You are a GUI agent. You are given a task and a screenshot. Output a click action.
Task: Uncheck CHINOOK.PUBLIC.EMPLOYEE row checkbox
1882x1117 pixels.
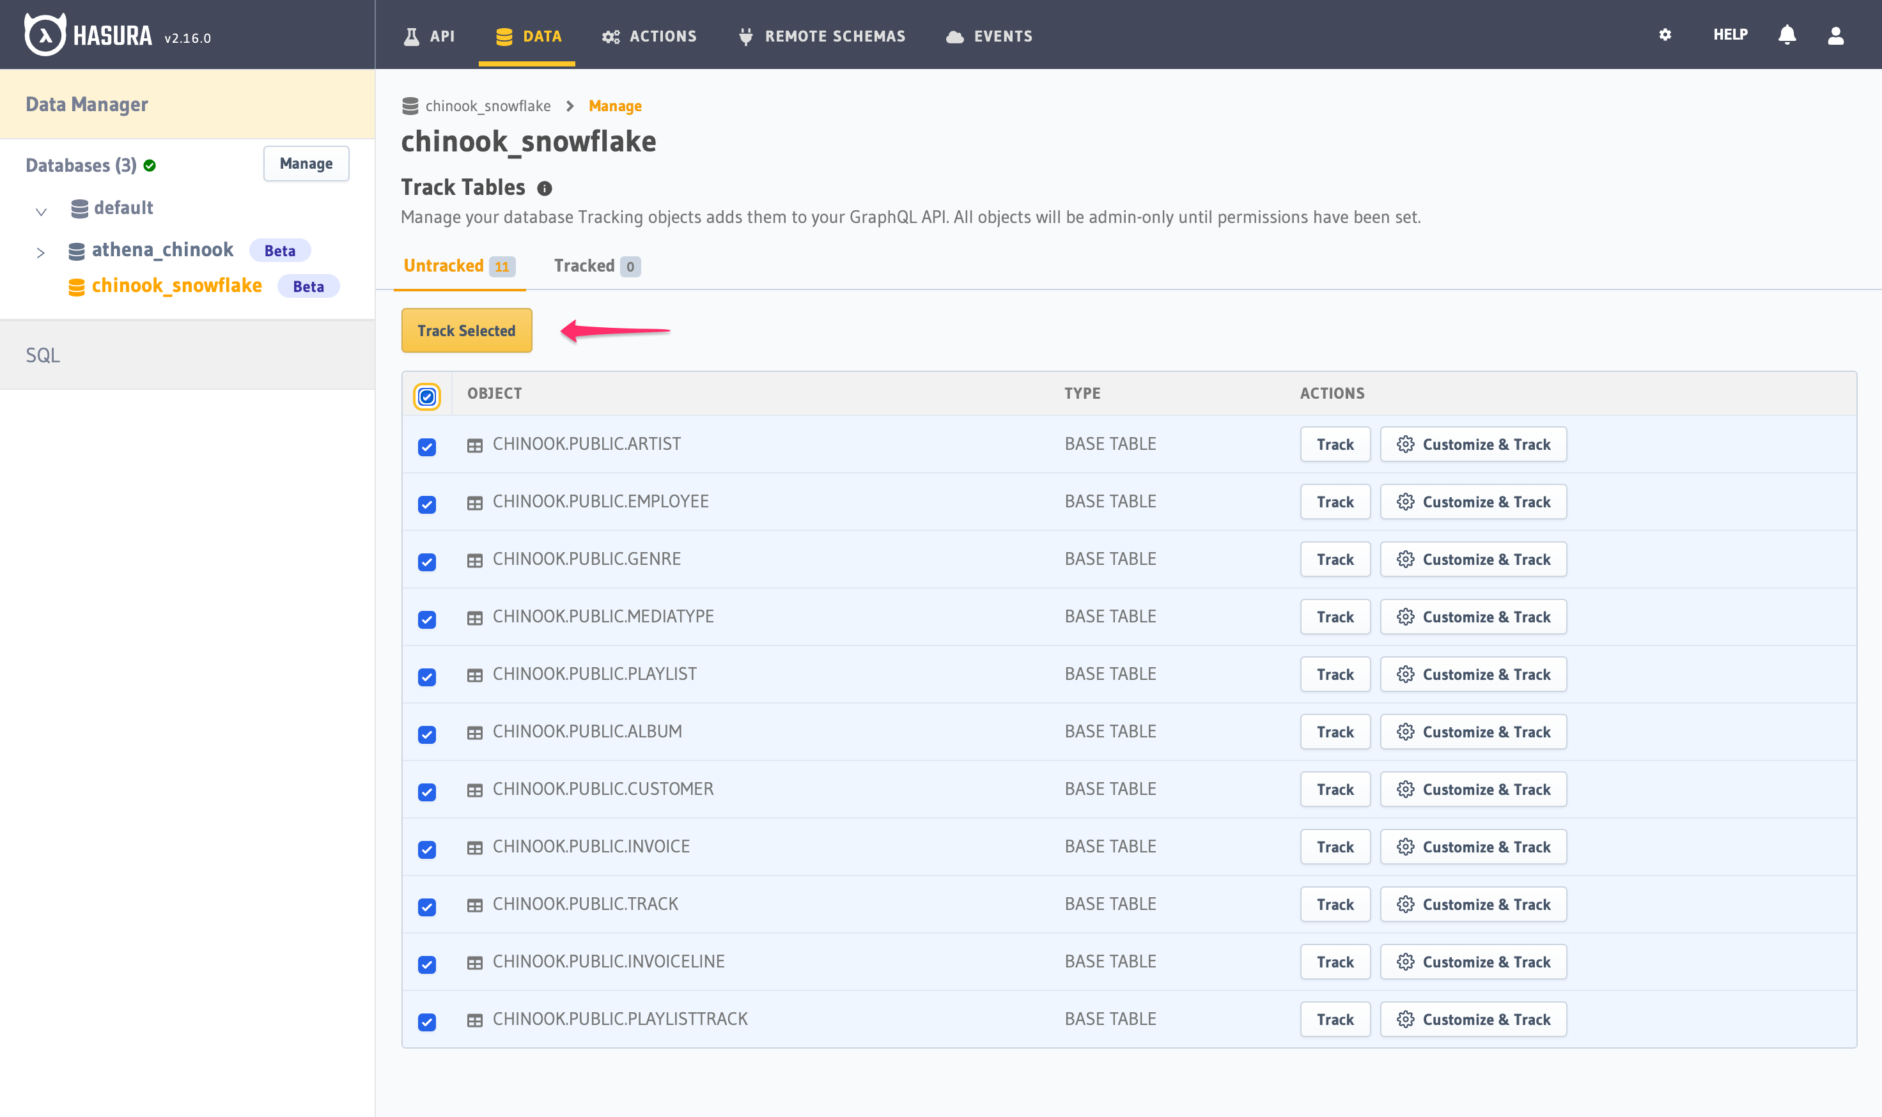coord(427,504)
